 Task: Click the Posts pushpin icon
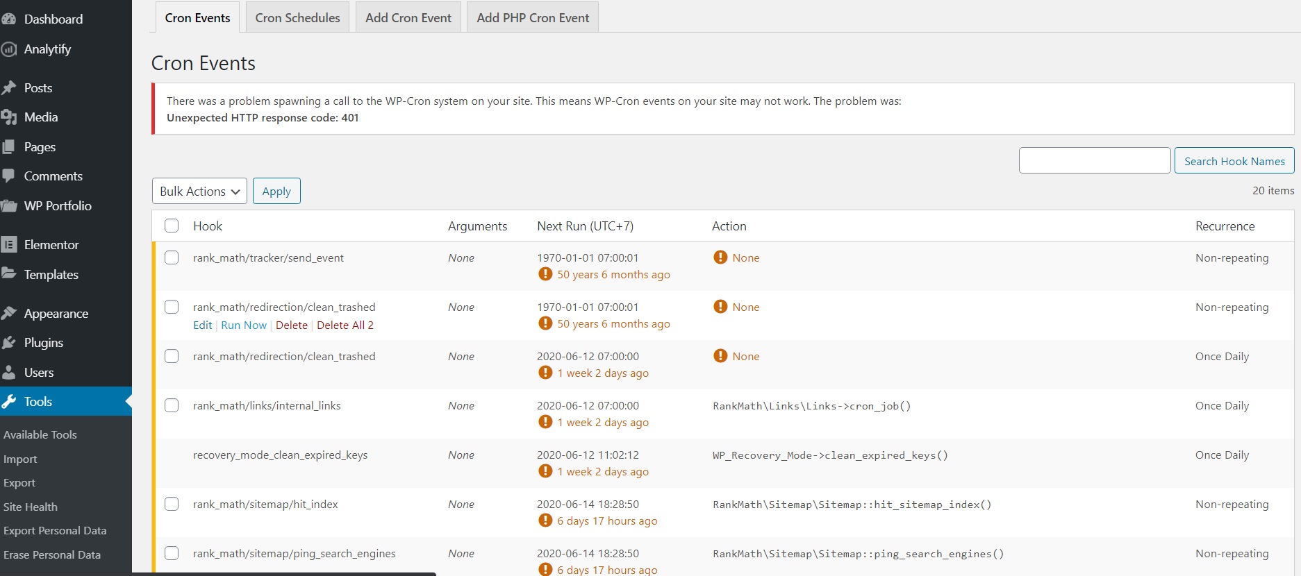click(8, 88)
